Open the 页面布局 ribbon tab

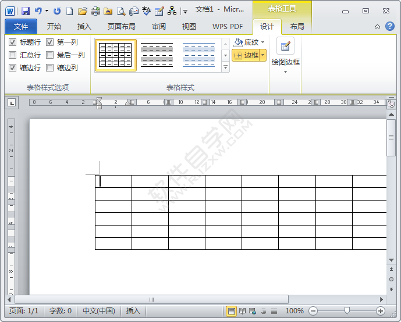tap(122, 26)
